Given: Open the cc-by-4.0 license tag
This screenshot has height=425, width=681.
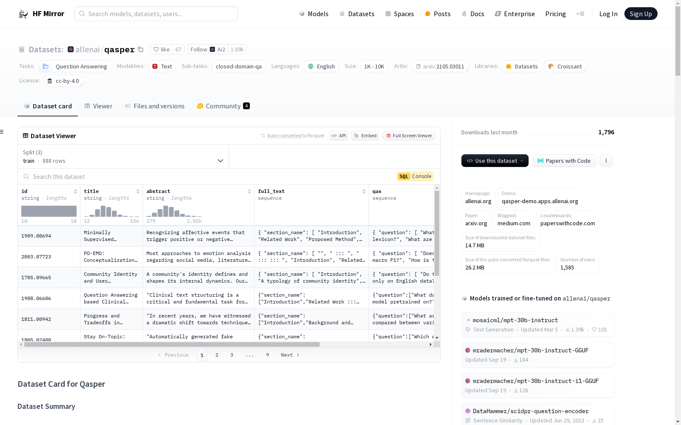Looking at the screenshot, I should pos(63,81).
